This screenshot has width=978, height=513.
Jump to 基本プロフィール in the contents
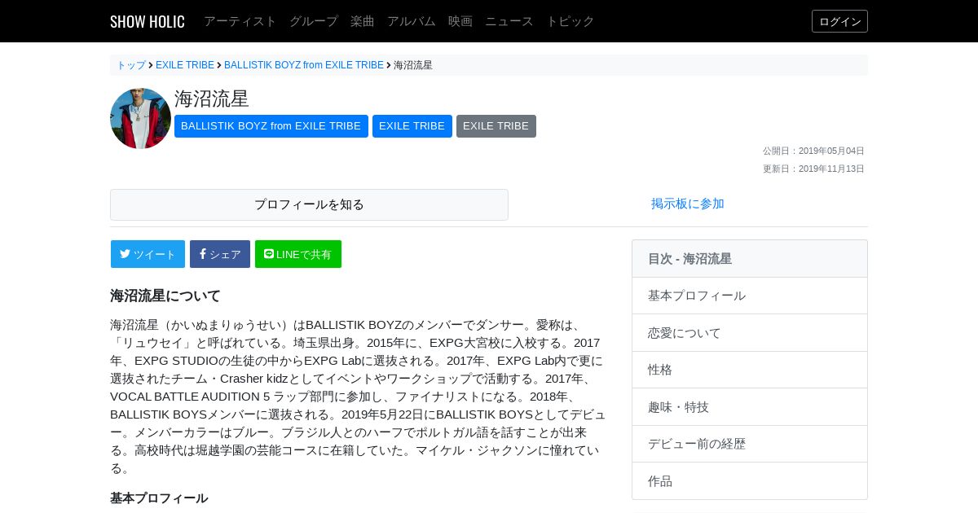pos(750,296)
